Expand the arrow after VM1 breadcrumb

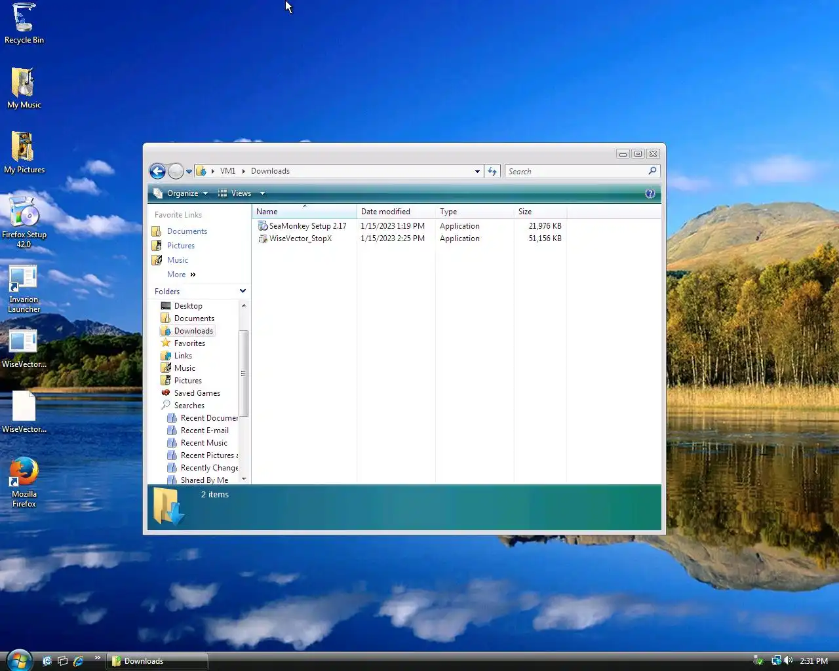[243, 171]
